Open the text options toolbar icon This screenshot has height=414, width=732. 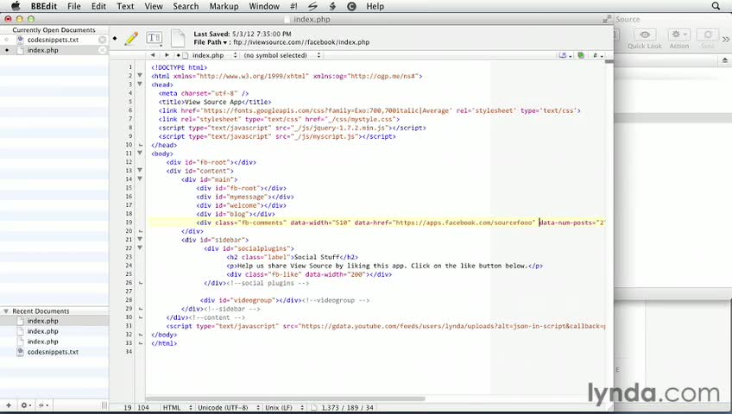tap(154, 38)
